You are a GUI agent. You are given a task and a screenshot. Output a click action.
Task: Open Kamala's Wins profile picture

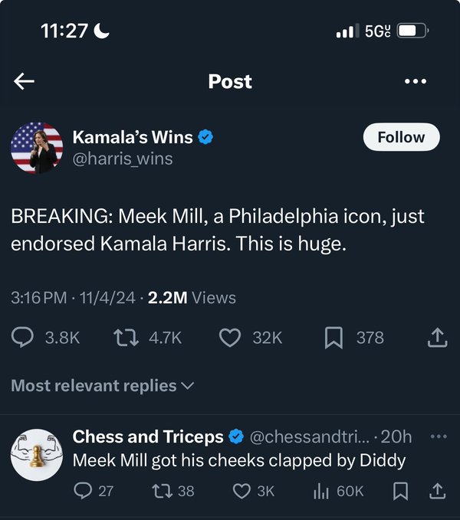tap(37, 147)
